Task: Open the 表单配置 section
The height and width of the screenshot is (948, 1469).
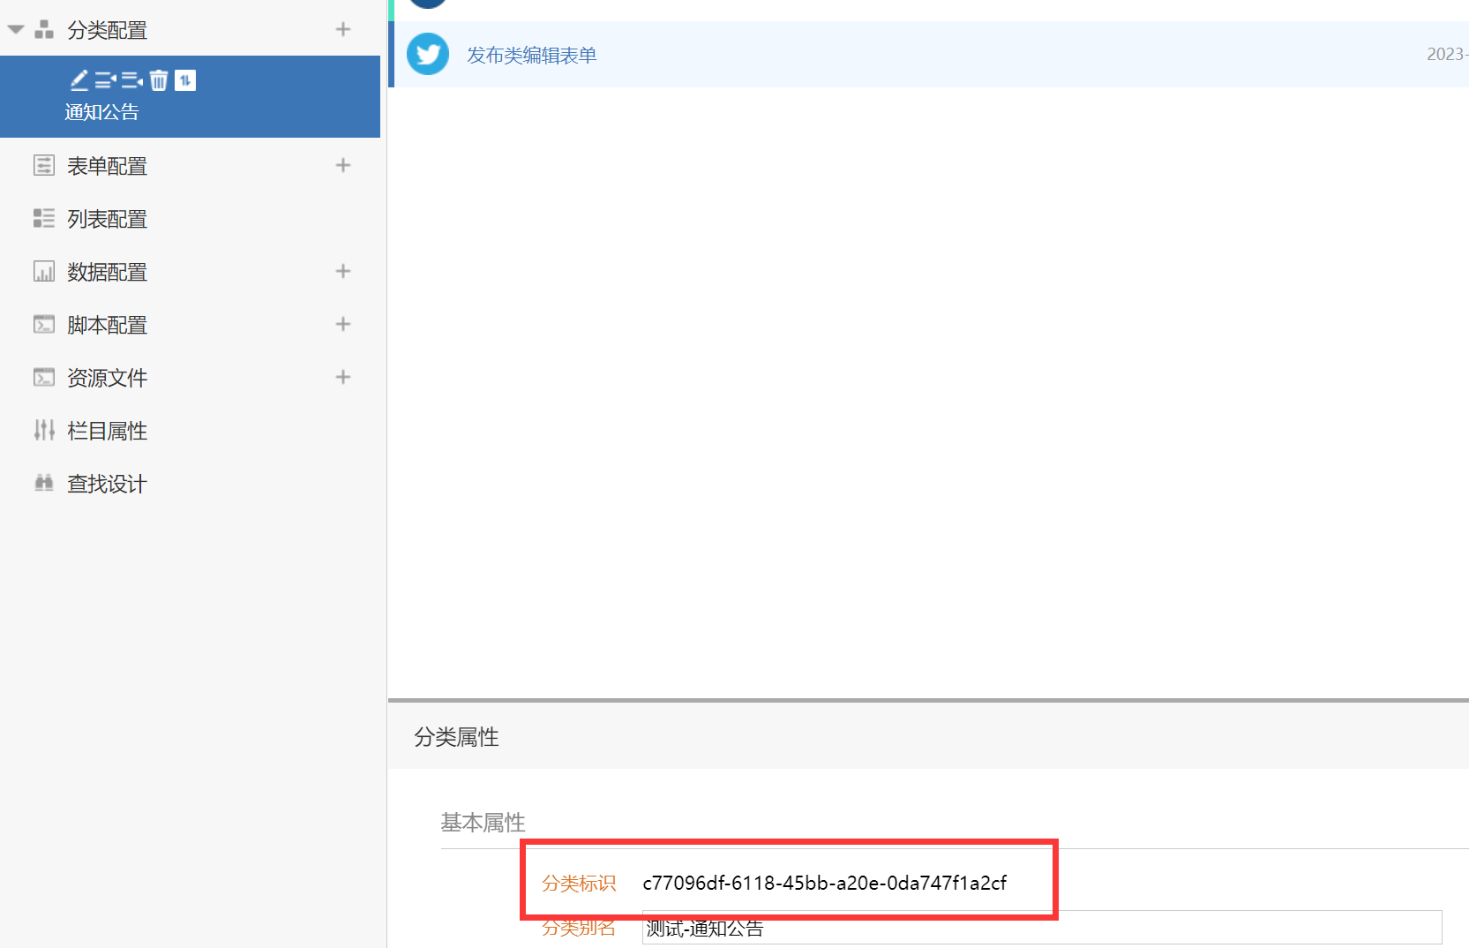Action: (x=108, y=166)
